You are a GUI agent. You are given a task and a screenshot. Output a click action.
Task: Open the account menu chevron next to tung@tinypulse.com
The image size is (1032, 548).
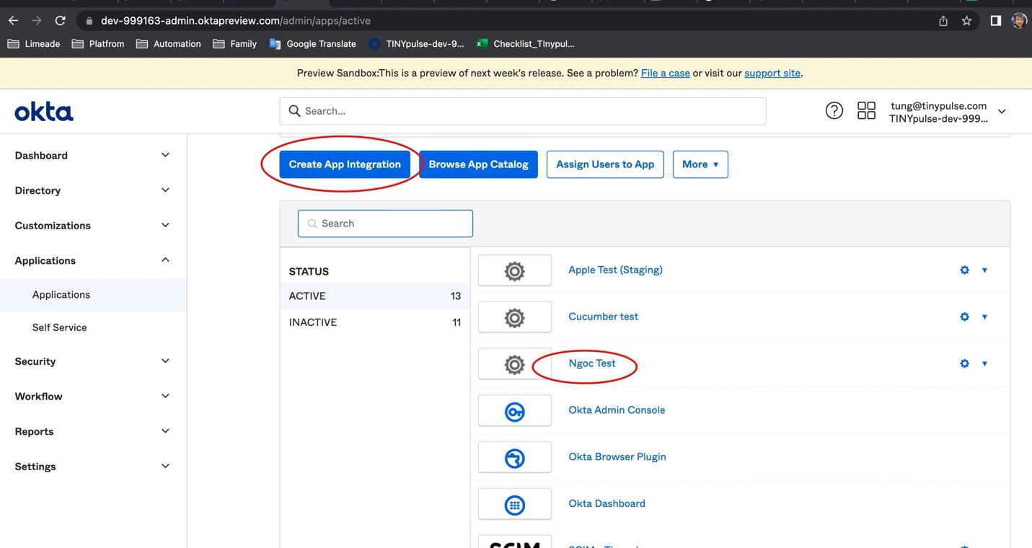pos(1002,112)
